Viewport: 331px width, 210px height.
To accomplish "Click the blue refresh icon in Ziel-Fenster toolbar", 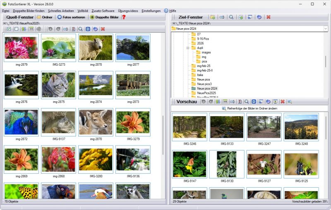I will point(259,17).
